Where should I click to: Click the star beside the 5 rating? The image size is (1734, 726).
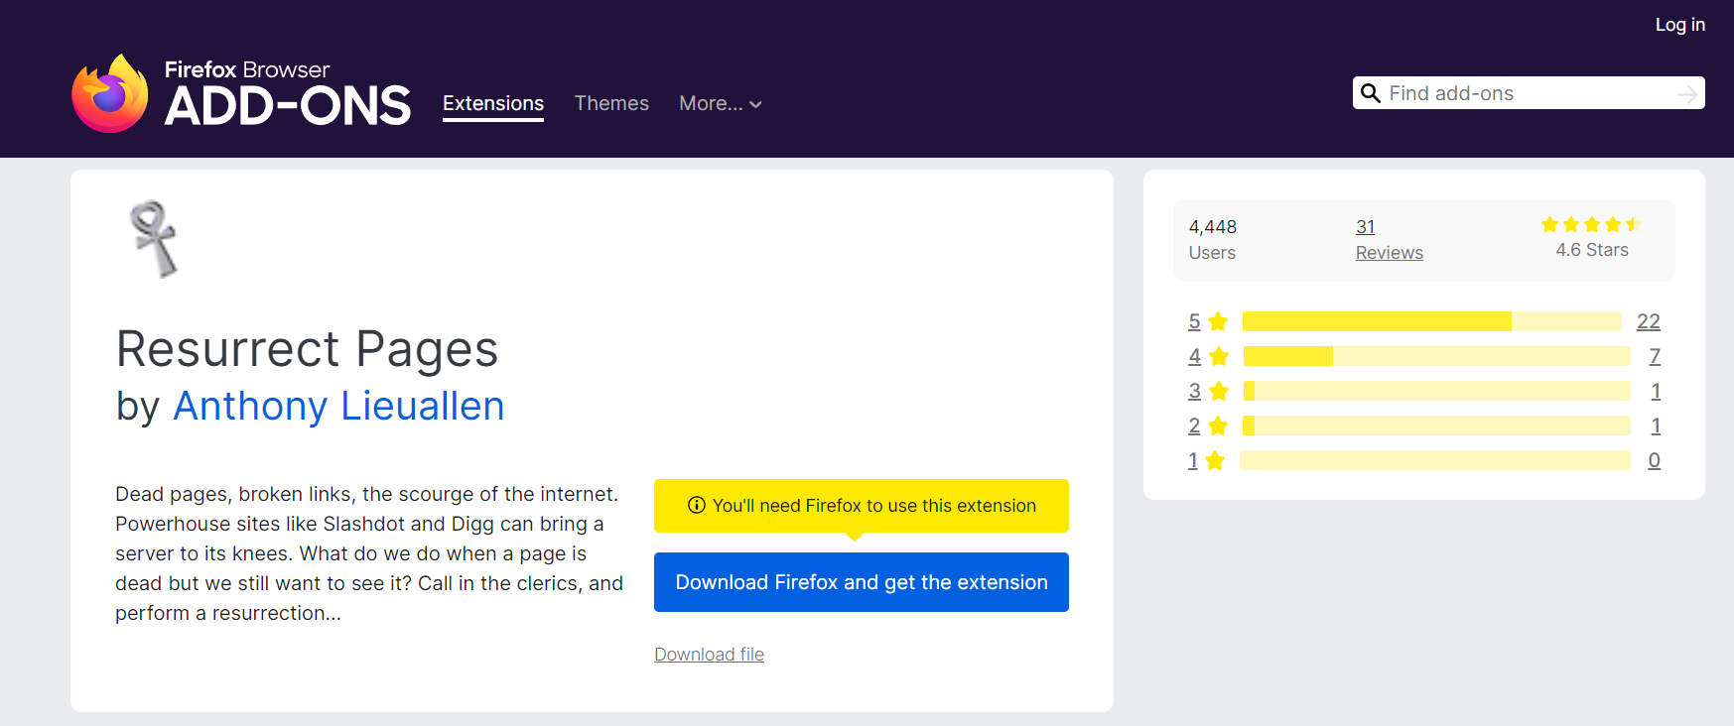tap(1219, 321)
